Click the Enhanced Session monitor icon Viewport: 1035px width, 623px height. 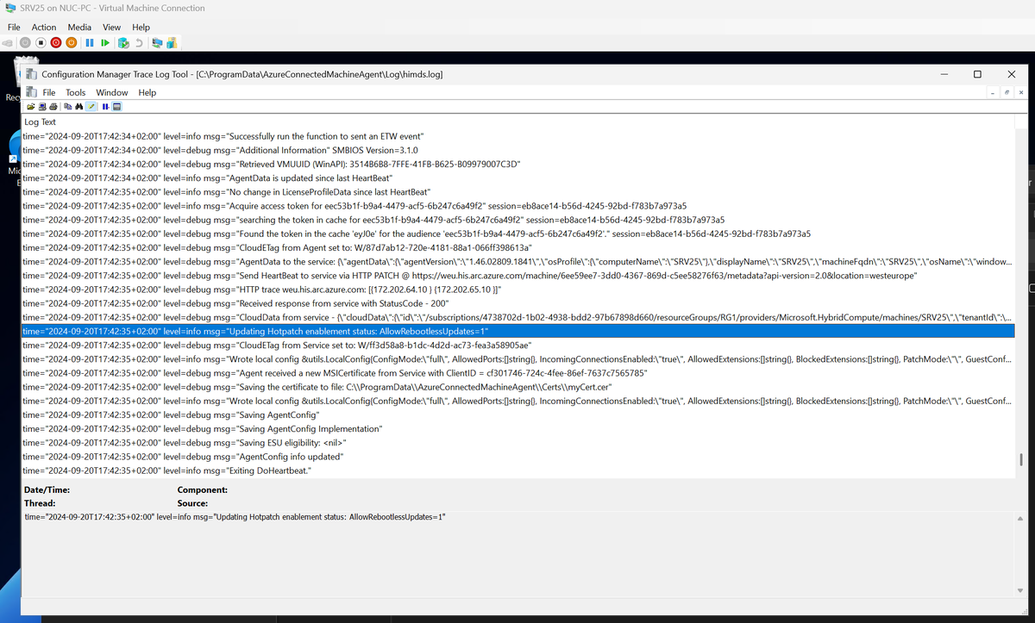click(x=157, y=42)
